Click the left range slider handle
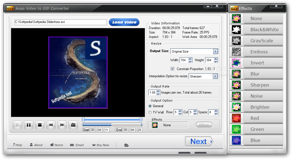 coord(84,120)
